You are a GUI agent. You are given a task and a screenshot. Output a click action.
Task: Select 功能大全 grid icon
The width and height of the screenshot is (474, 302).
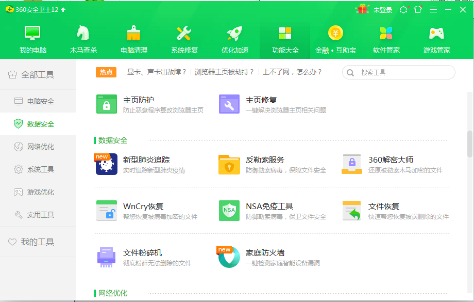(285, 34)
